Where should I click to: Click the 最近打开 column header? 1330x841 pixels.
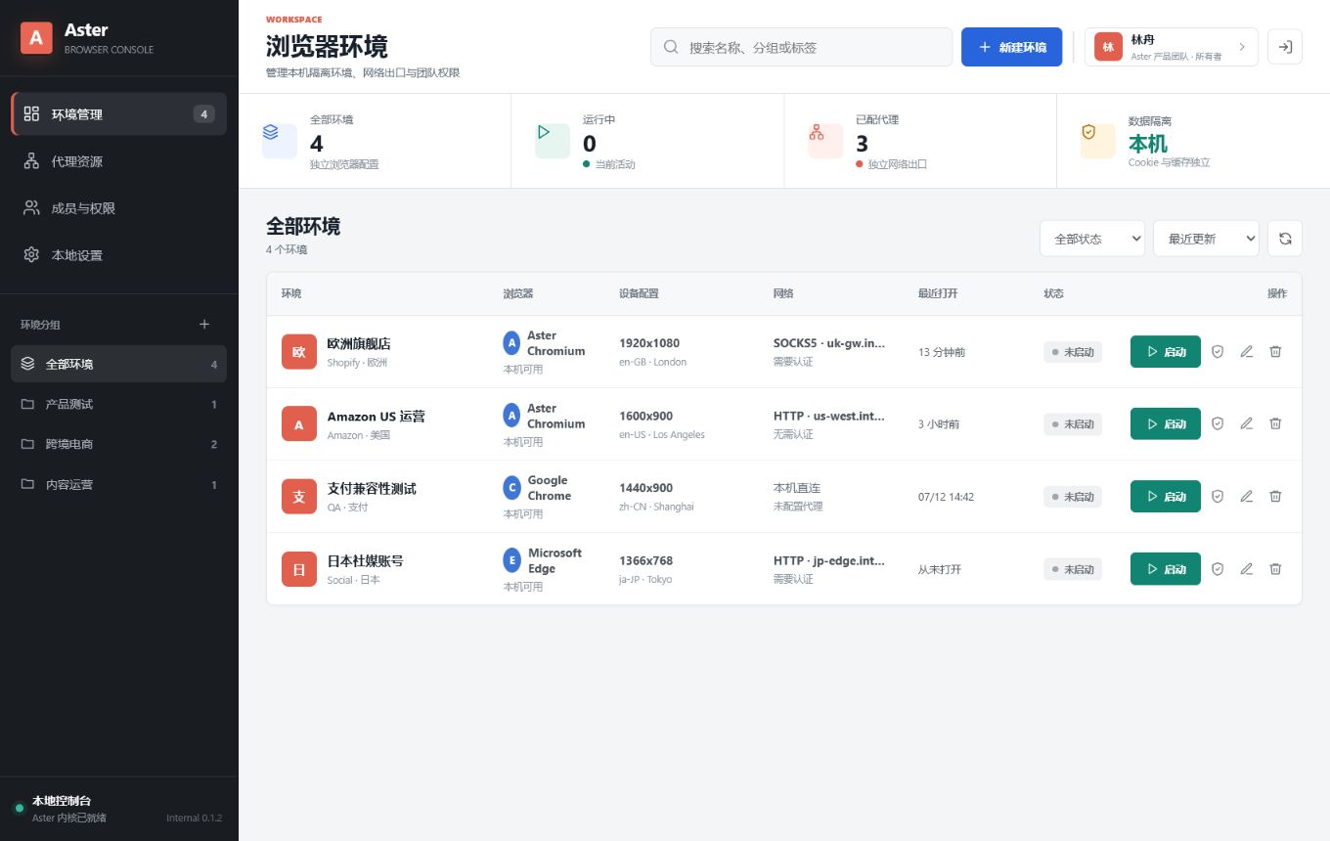938,293
